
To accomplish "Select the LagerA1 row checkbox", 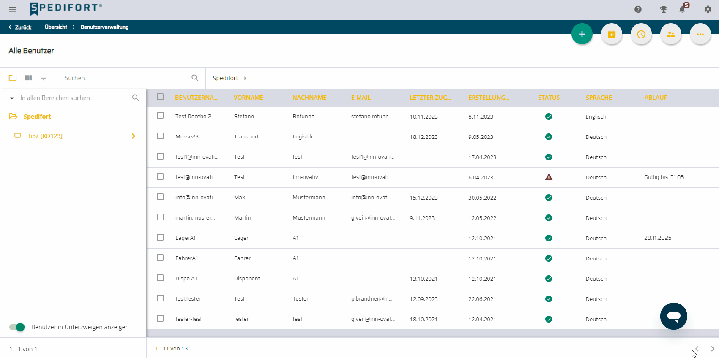I will [x=160, y=237].
